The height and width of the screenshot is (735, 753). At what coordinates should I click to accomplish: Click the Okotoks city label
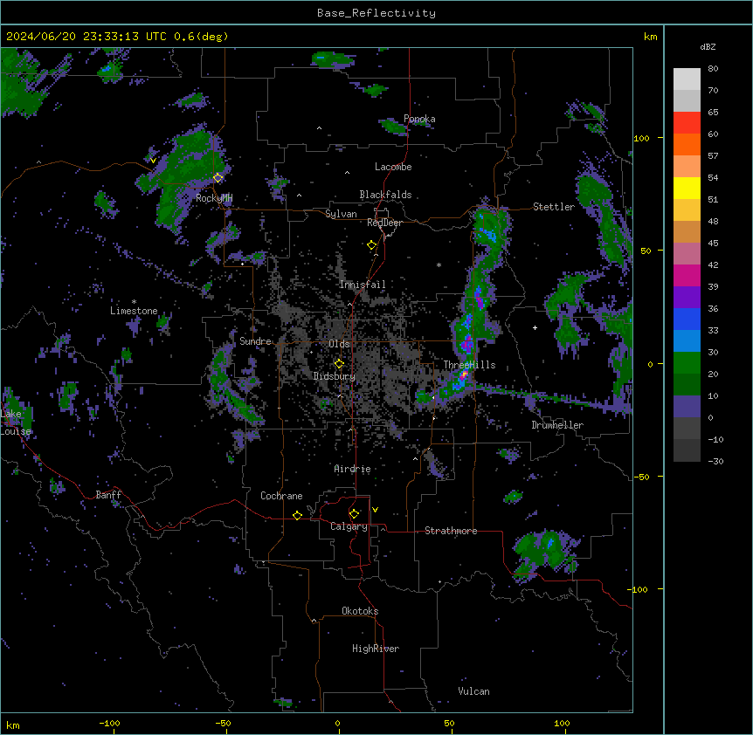360,611
